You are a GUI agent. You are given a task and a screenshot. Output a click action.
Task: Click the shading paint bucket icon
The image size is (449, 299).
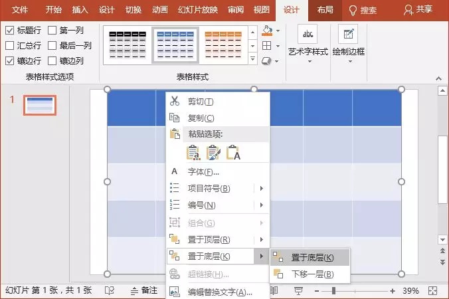tap(267, 31)
